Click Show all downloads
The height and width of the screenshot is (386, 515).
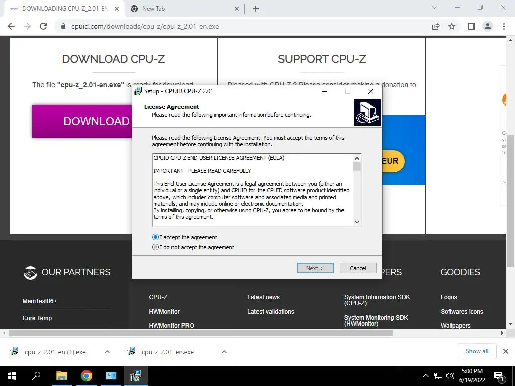point(477,351)
